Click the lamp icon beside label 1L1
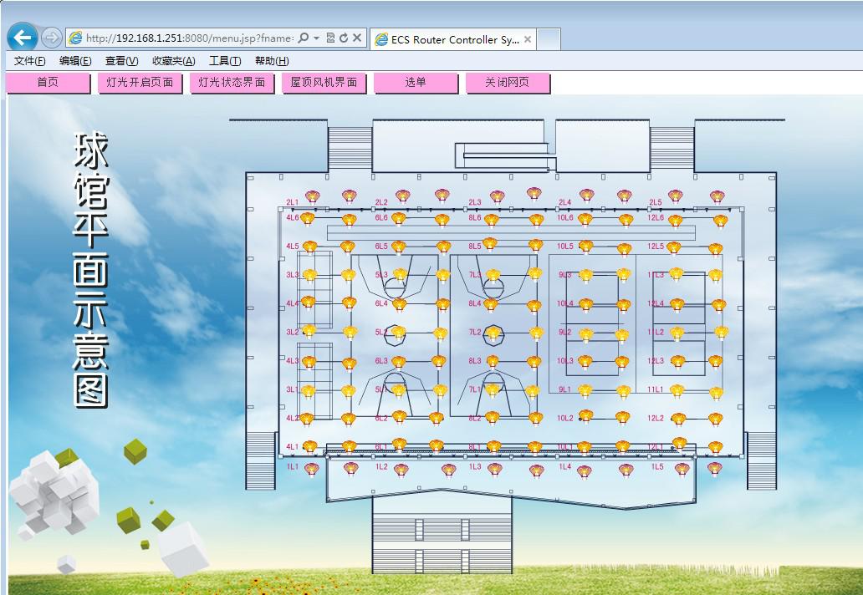 click(312, 469)
